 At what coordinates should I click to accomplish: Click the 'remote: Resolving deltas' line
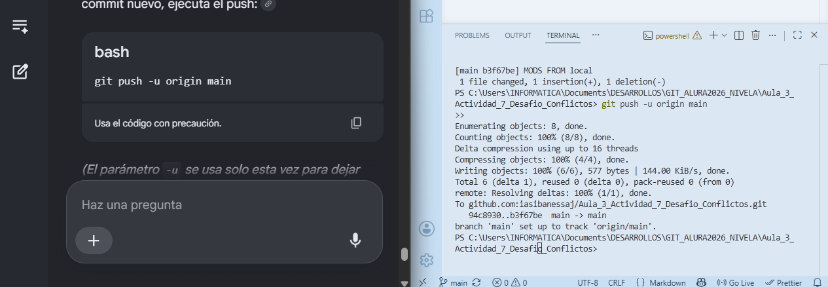pyautogui.click(x=553, y=193)
